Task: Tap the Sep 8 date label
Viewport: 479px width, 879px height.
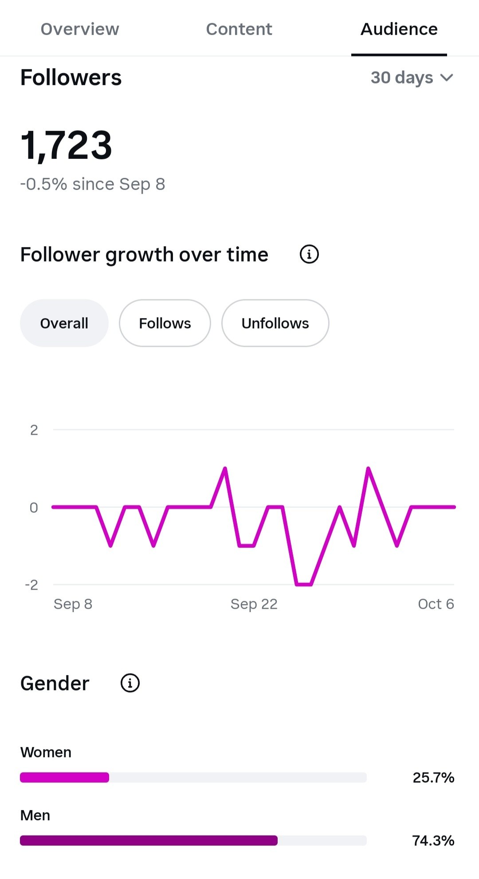Action: [x=73, y=604]
